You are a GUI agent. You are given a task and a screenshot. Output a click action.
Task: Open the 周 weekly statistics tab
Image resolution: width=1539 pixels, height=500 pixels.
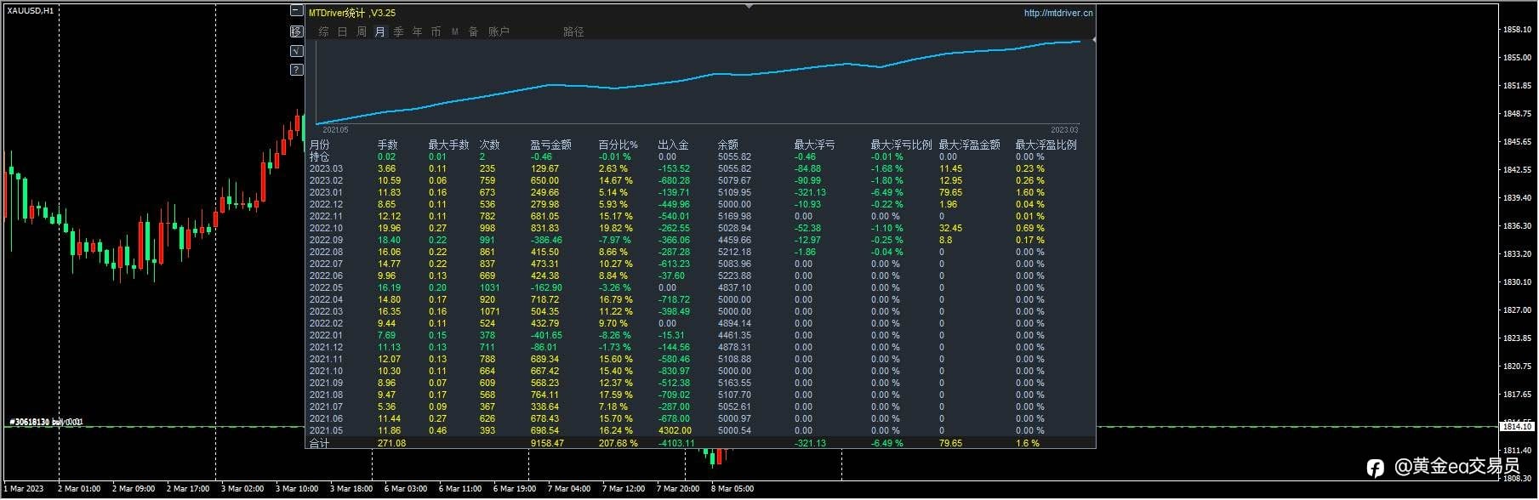[x=361, y=32]
